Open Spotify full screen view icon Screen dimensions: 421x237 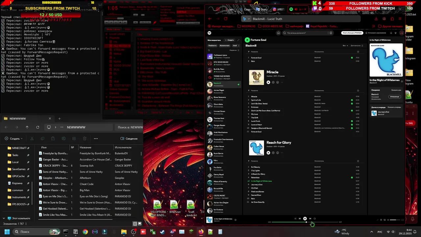(403, 220)
